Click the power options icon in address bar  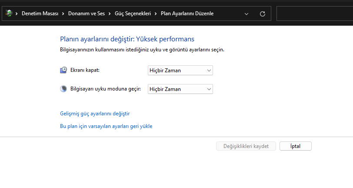point(9,13)
